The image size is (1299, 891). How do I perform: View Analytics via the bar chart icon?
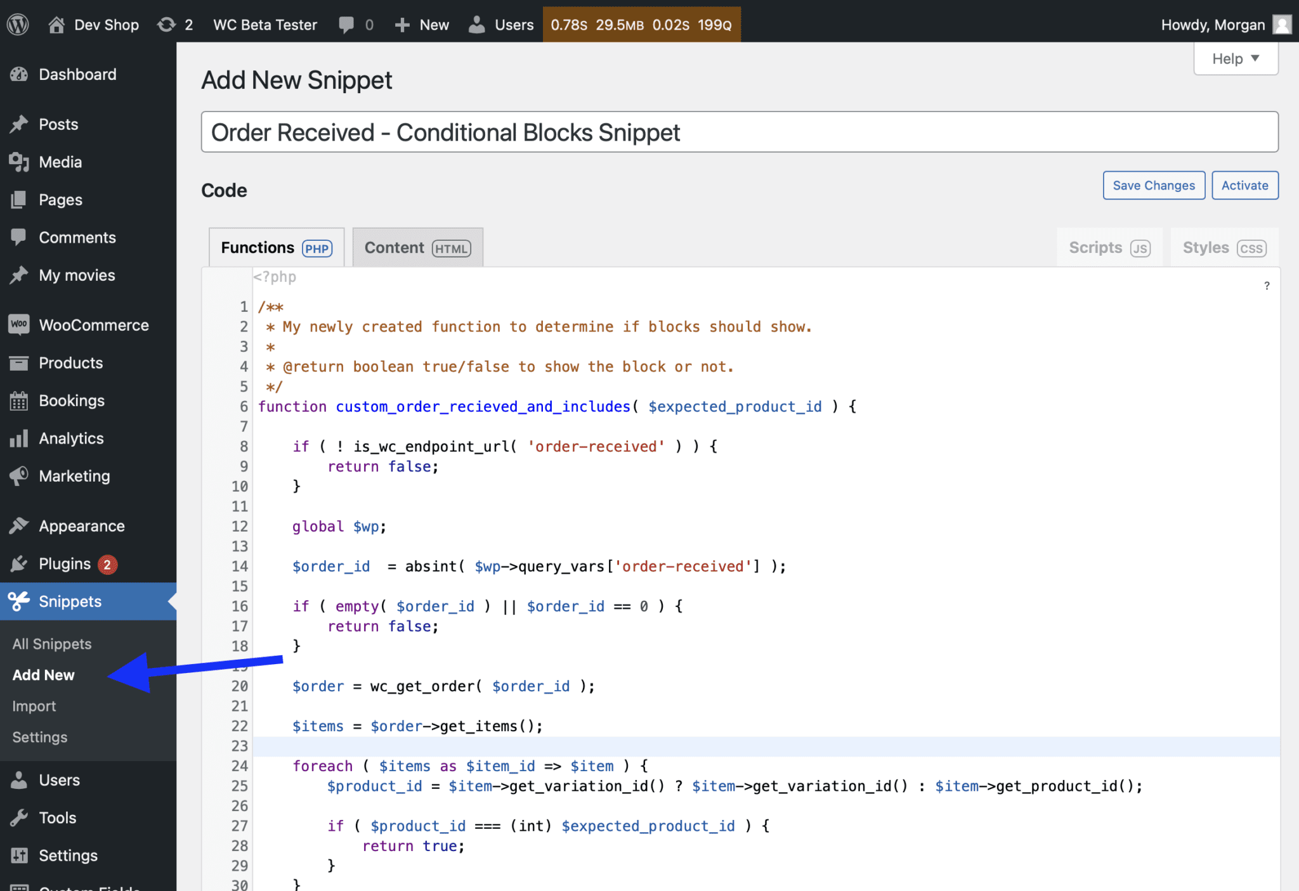coord(19,438)
